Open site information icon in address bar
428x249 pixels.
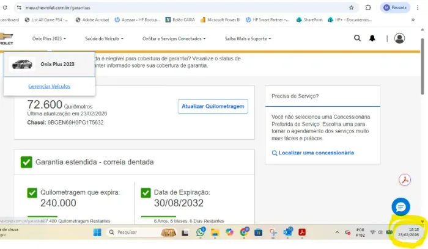coord(19,7)
